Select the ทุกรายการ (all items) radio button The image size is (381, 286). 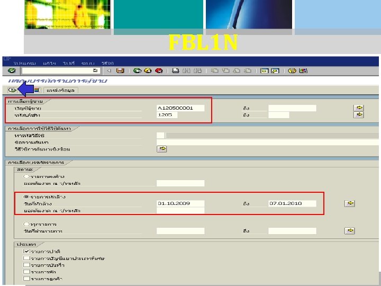(26, 224)
